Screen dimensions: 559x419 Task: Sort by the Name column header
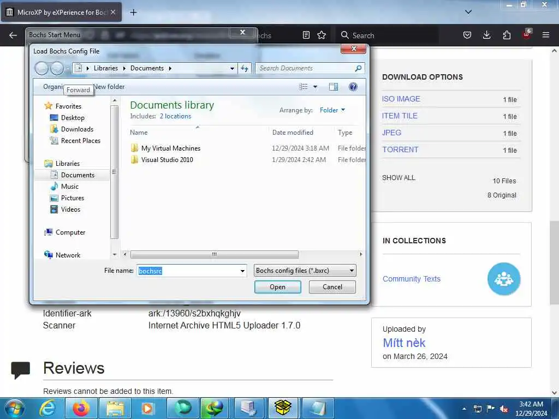pos(139,133)
